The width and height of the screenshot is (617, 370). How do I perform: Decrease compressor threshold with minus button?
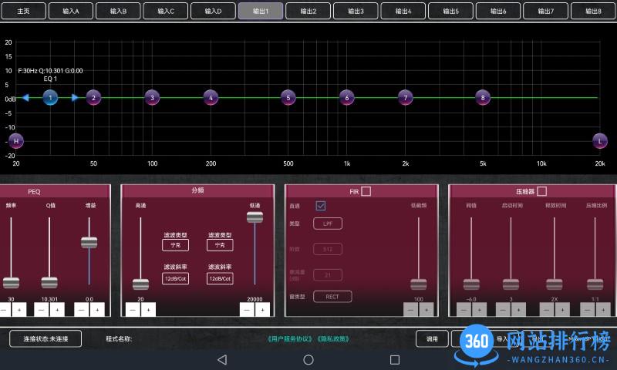464,310
